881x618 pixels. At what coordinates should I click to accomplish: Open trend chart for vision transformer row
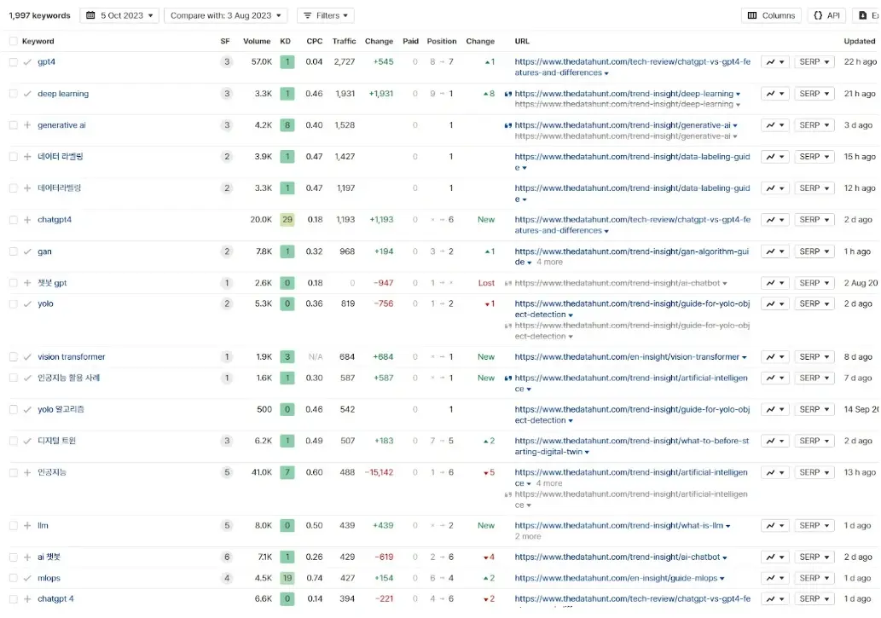(775, 357)
